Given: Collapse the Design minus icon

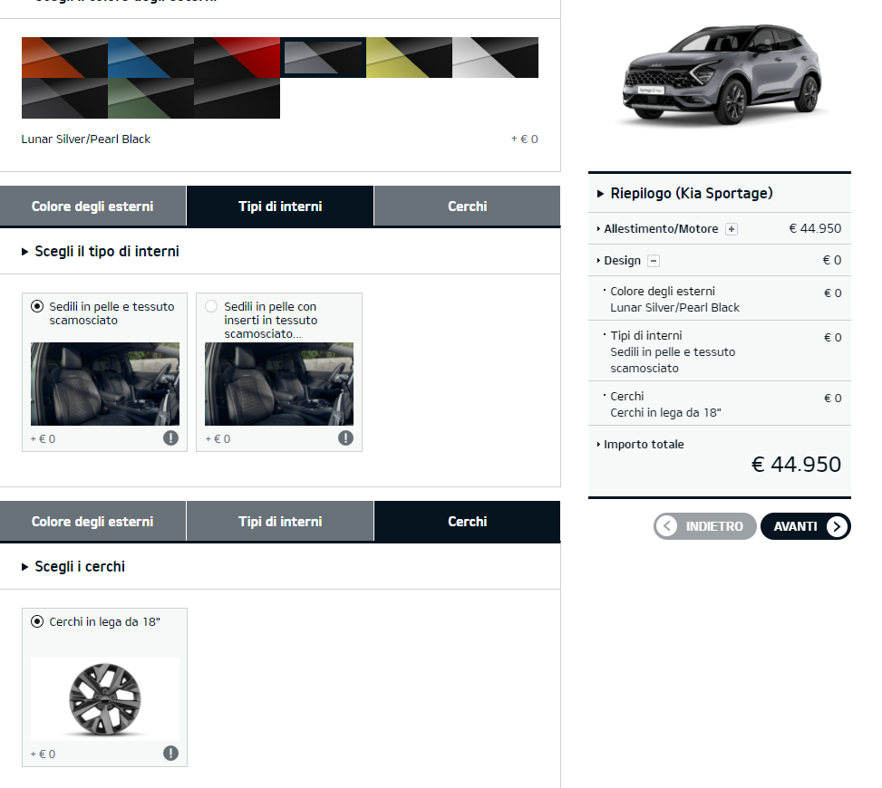Looking at the screenshot, I should 654,260.
